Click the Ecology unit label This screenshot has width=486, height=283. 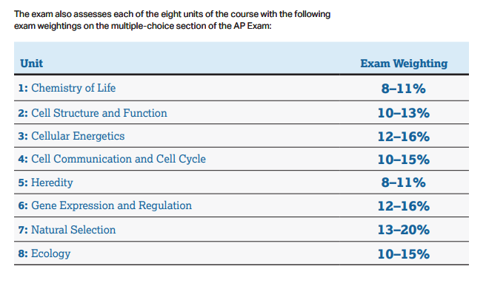51,253
